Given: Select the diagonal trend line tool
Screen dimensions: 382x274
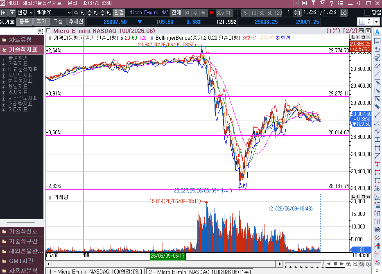Looking at the screenshot, I should click(x=377, y=74).
